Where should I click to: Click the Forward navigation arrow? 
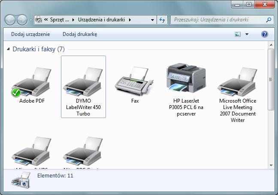22,20
